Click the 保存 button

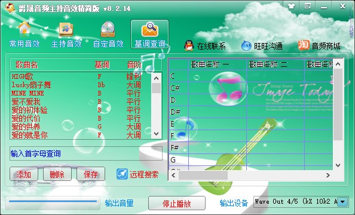(x=91, y=174)
